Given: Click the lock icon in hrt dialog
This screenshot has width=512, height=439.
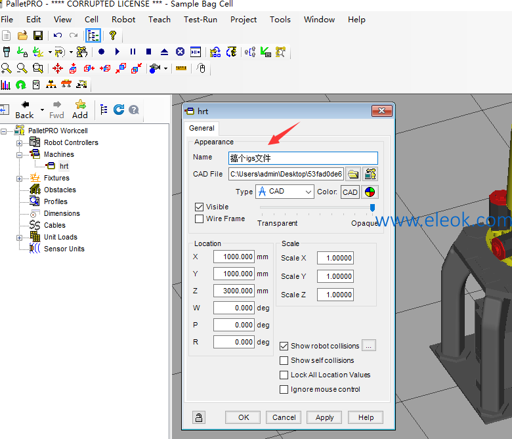Looking at the screenshot, I should point(199,417).
